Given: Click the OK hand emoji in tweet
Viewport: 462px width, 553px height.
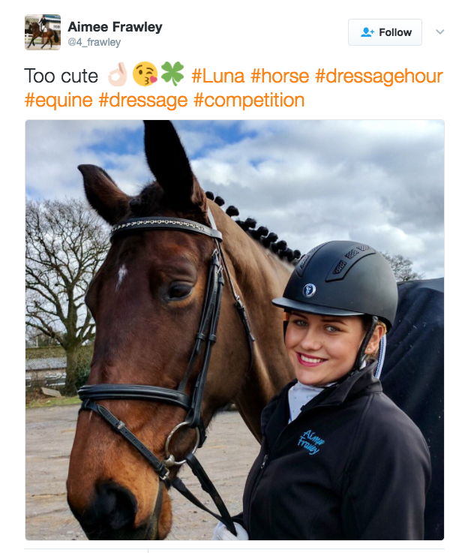Looking at the screenshot, I should tap(117, 74).
